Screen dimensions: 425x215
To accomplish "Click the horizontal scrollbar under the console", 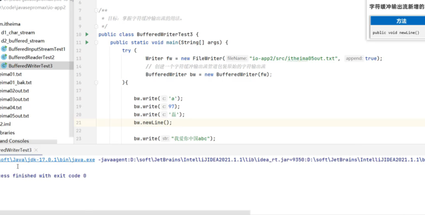I will tap(125, 212).
